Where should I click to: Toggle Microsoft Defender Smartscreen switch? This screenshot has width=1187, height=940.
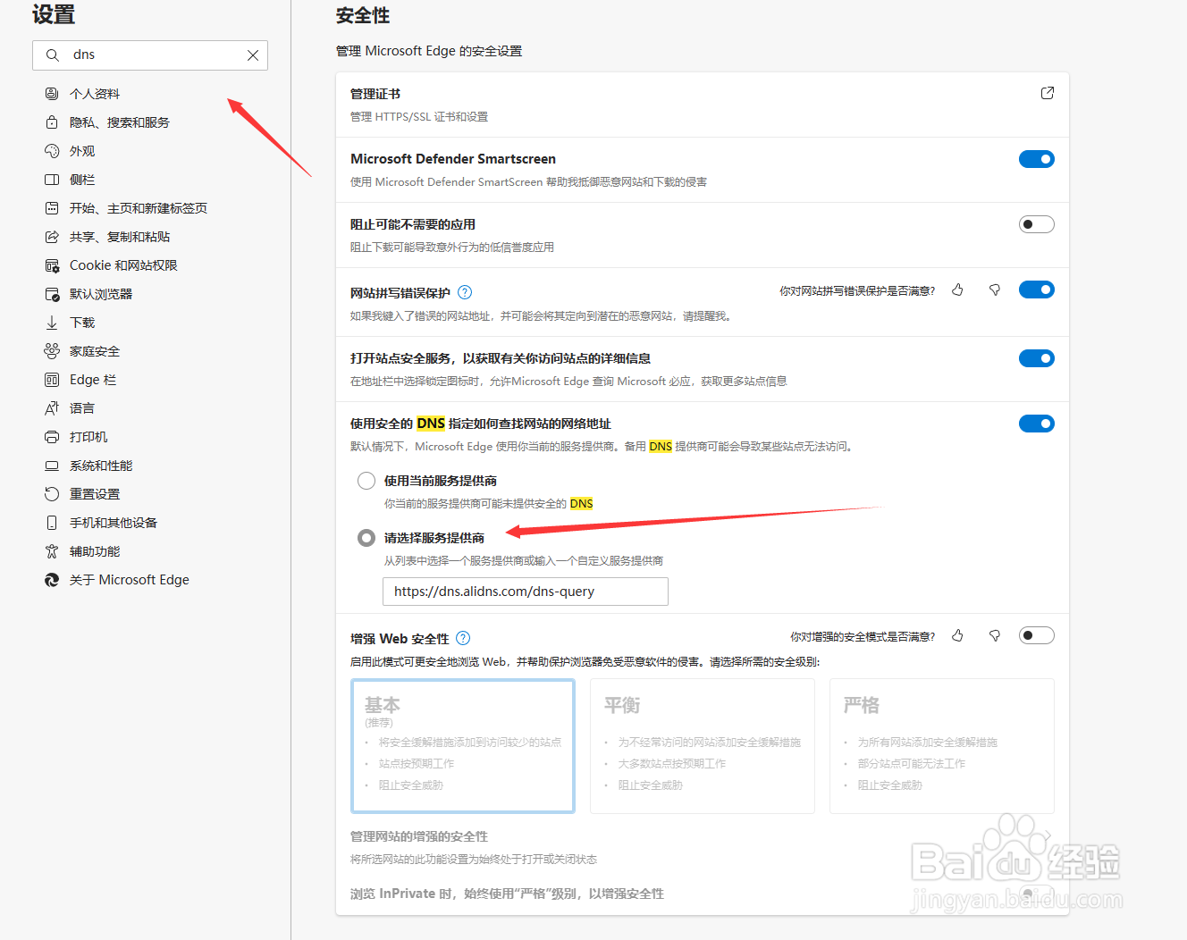point(1037,159)
